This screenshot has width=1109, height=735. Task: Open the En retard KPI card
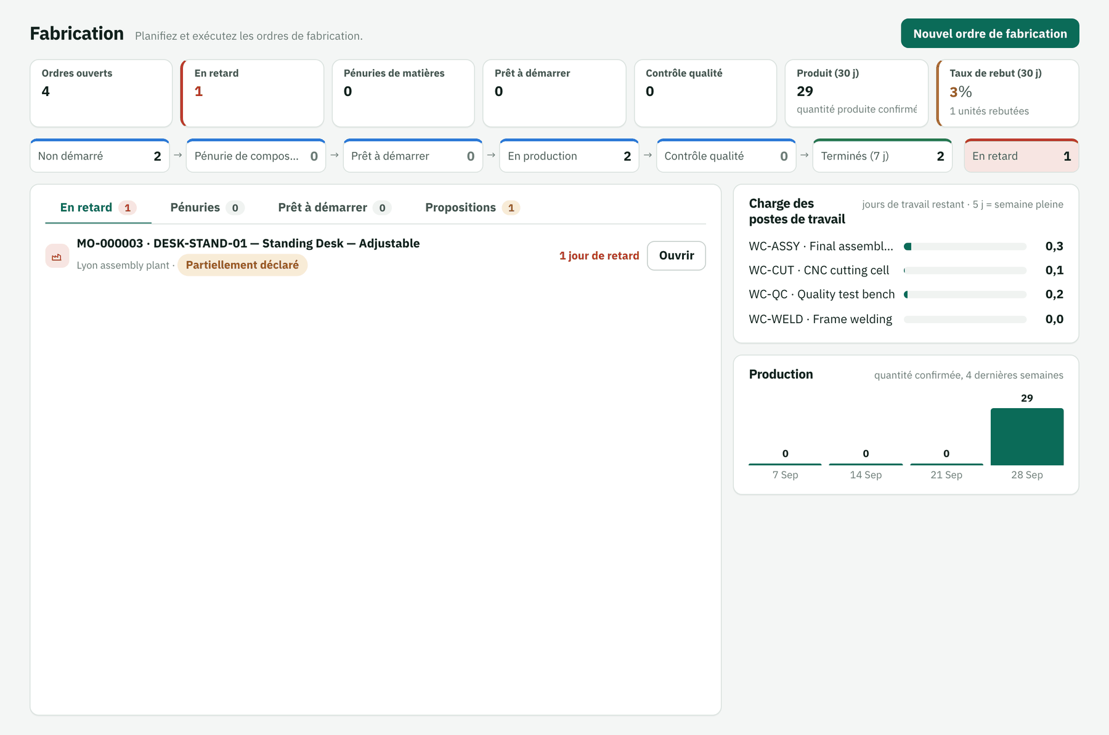(252, 93)
